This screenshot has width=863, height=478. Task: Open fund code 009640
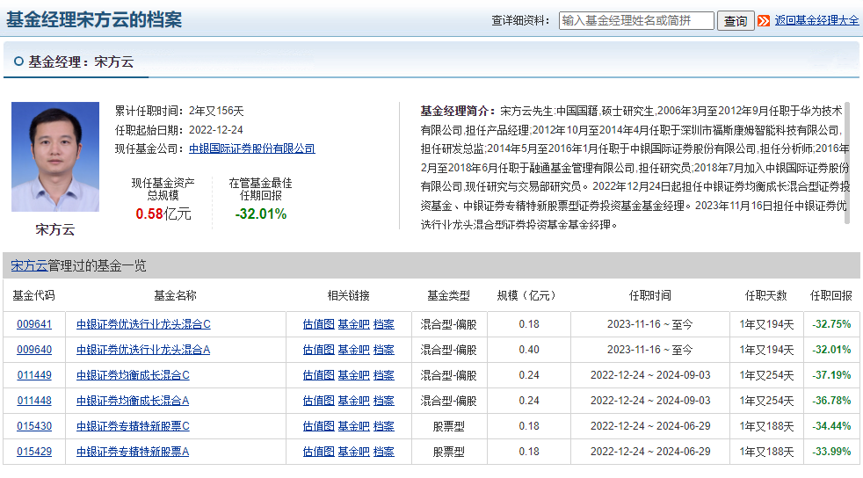[x=34, y=350]
